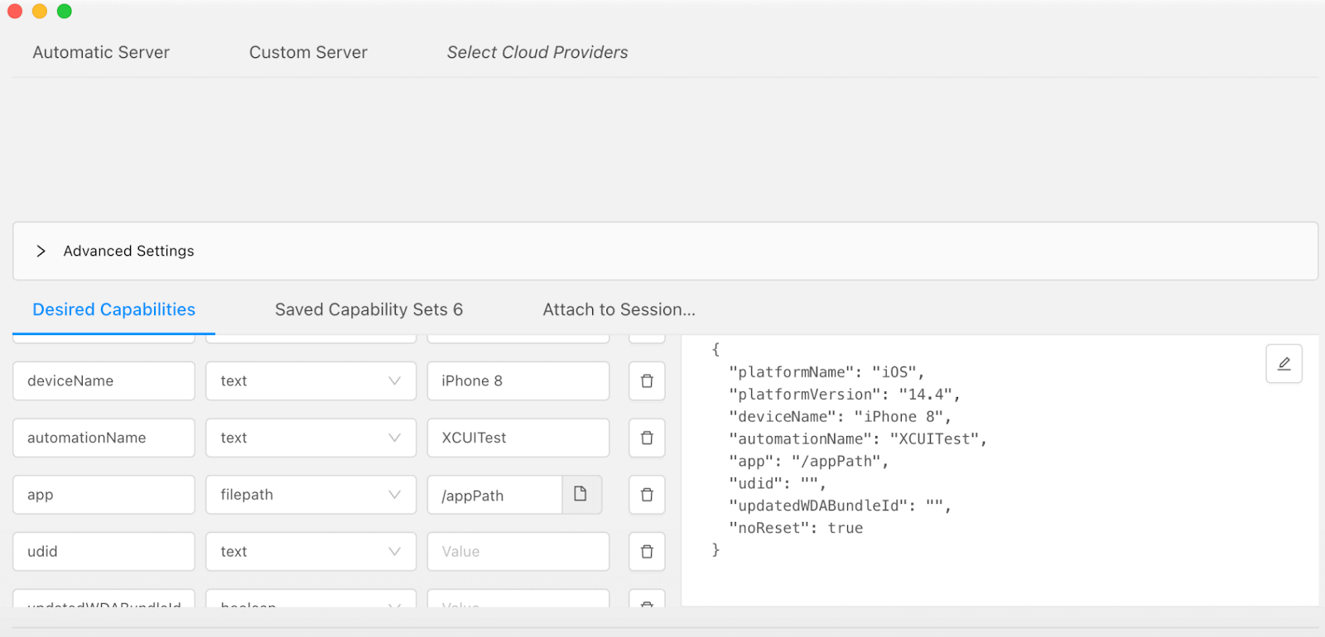The image size is (1325, 637).
Task: Open app filepath type dropdown
Action: click(x=311, y=495)
